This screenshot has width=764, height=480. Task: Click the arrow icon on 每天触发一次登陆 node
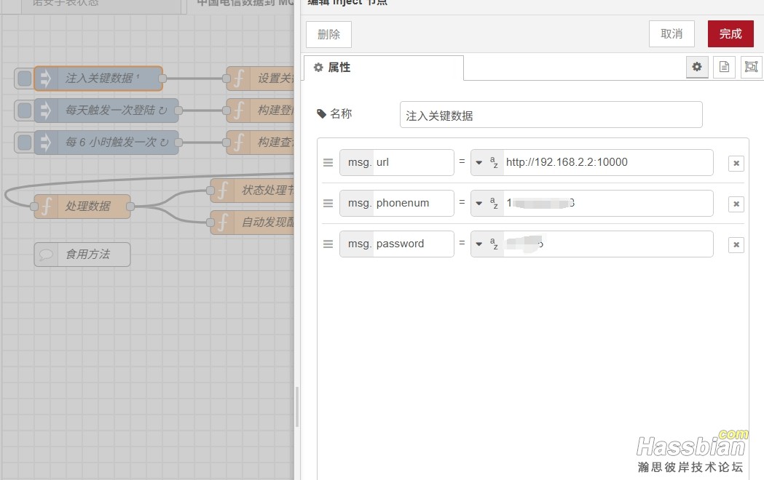coord(45,111)
